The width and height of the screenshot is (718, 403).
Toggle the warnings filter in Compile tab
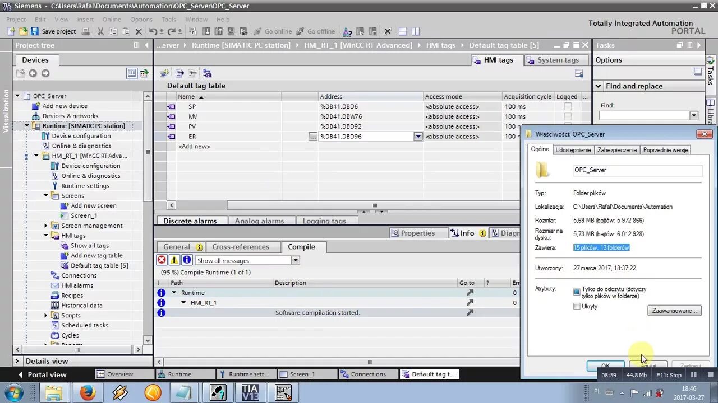pos(174,260)
